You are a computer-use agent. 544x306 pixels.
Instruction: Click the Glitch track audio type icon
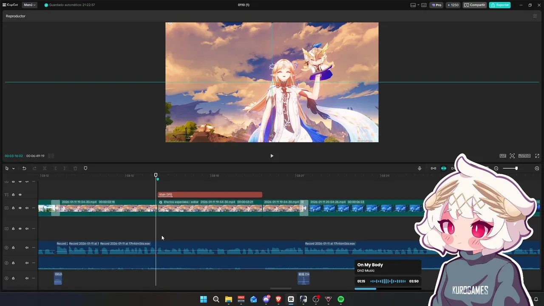[6, 278]
